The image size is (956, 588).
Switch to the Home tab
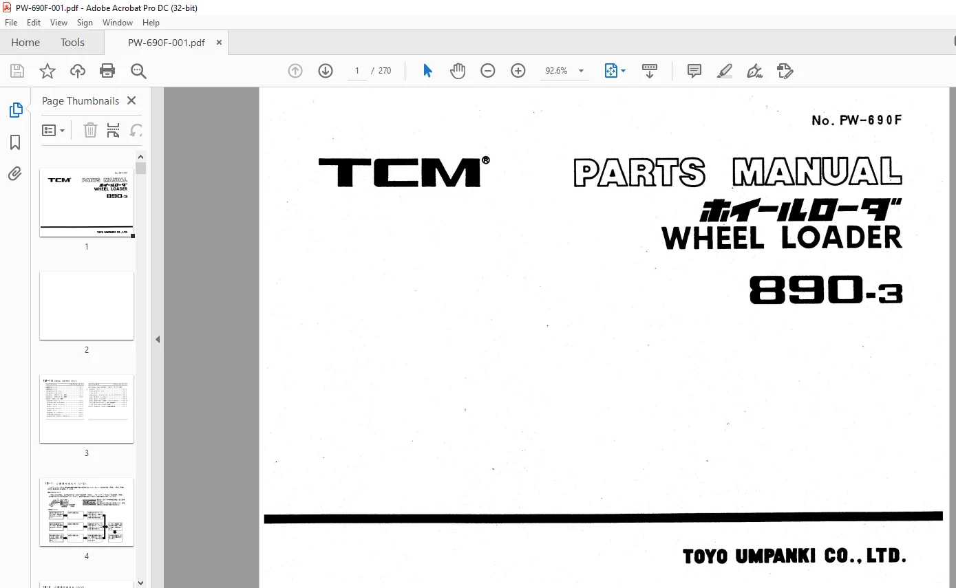click(25, 43)
